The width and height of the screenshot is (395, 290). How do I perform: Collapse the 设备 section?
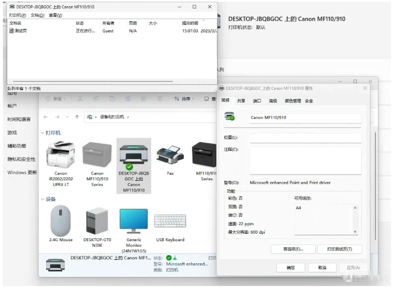coord(43,199)
